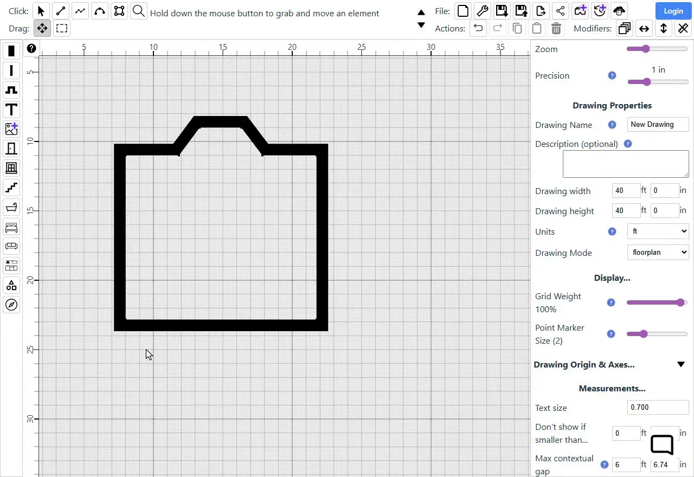
Task: Open the shapes symbols category
Action: [11, 285]
